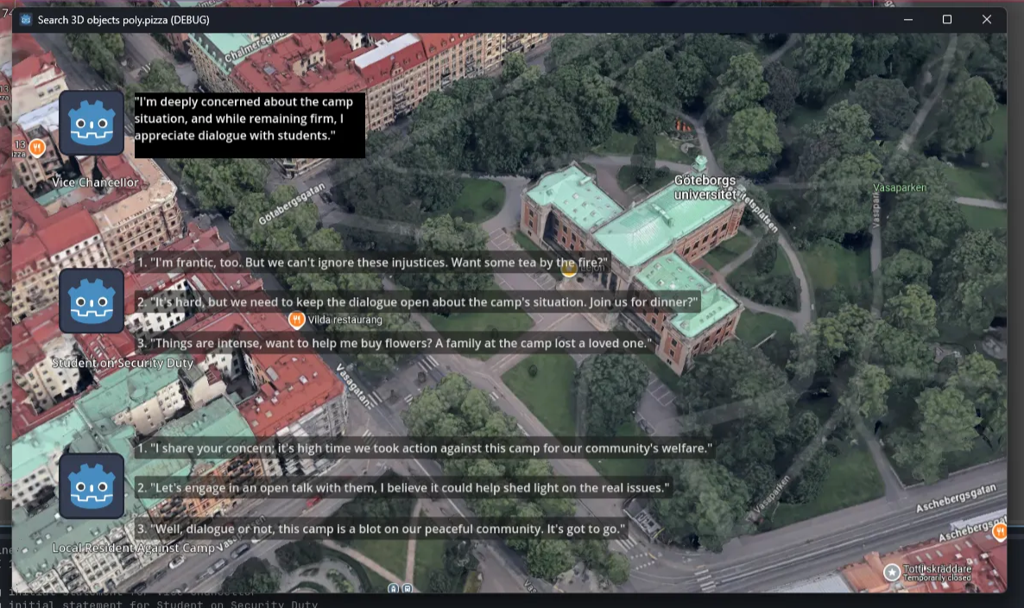Click the Göteborgs universitet map label

click(x=705, y=187)
